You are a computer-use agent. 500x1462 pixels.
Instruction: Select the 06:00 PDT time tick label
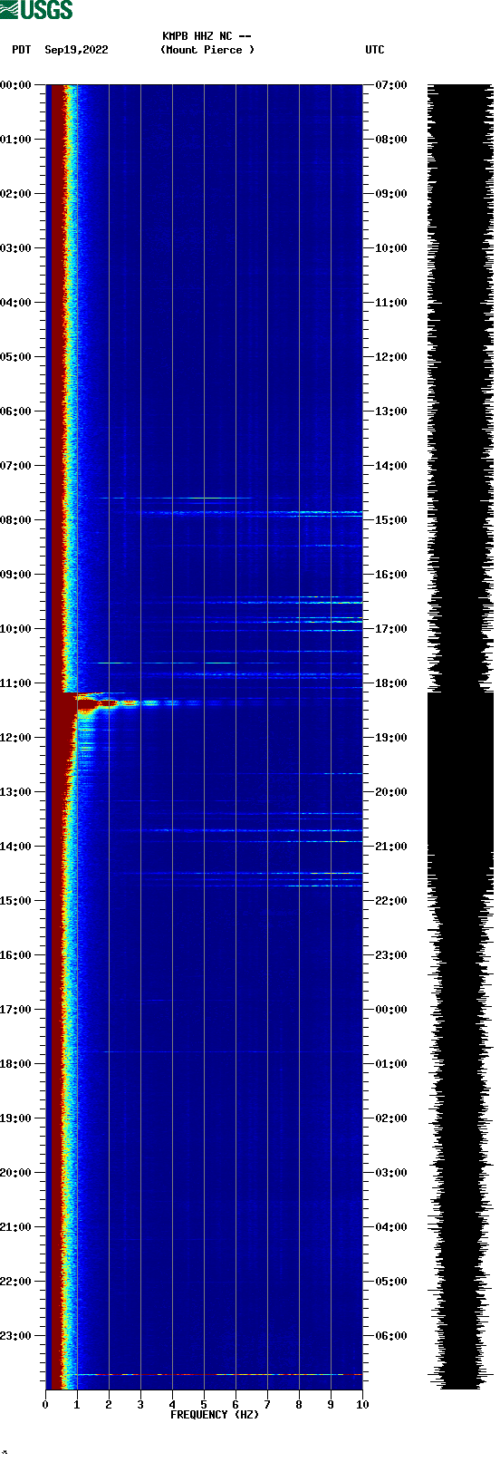point(15,411)
